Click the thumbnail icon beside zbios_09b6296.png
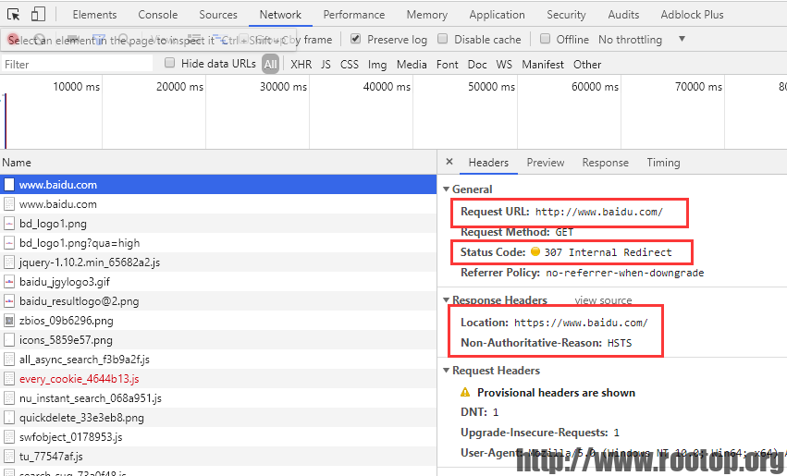 (x=9, y=321)
